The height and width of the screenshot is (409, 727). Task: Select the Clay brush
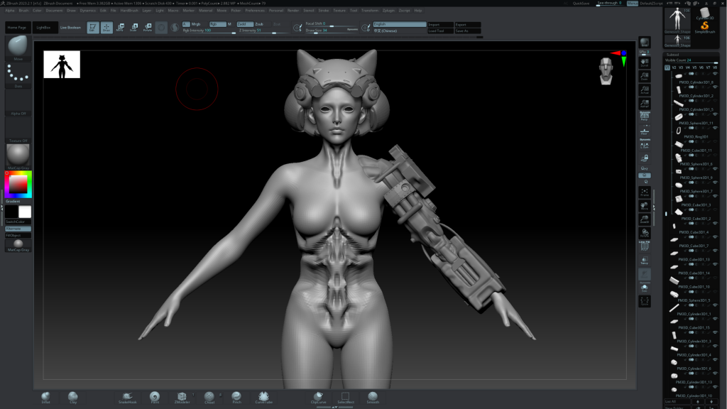tap(72, 396)
